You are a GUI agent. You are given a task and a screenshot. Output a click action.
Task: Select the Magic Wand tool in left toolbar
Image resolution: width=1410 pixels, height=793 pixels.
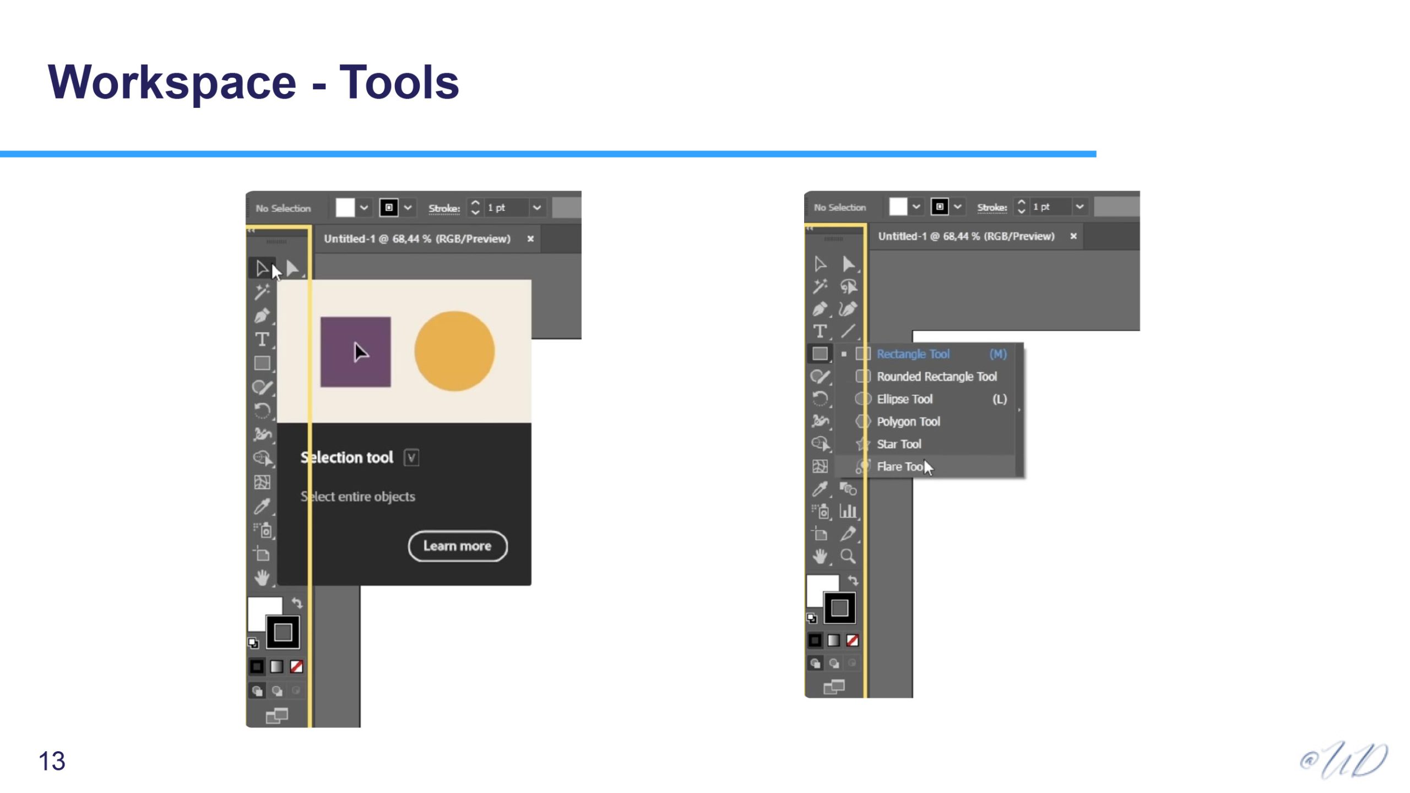click(262, 292)
